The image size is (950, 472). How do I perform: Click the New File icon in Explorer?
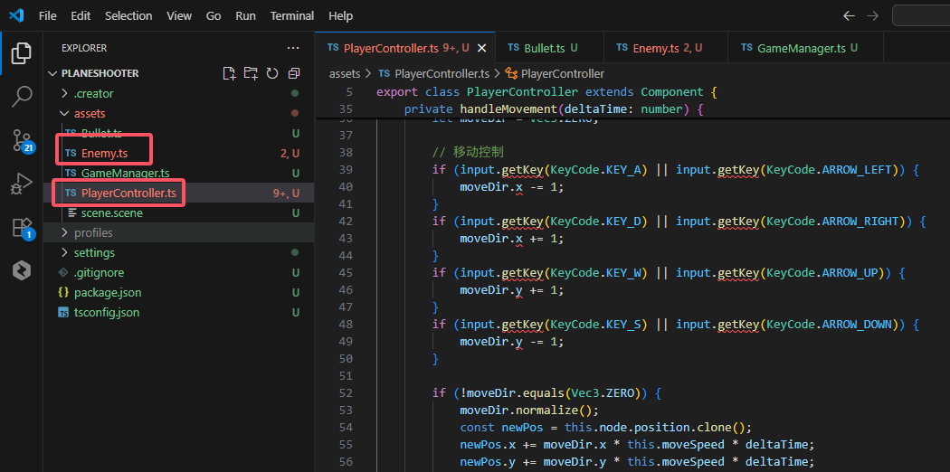pyautogui.click(x=229, y=73)
